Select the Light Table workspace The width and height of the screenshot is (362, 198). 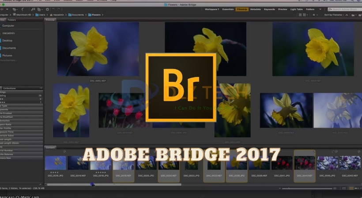pyautogui.click(x=296, y=9)
